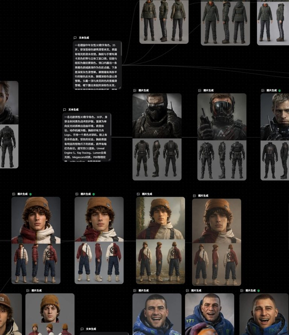Select the 图片生成 label of the quilted puffer-jacket beanie node
The image size is (289, 335).
pos(23,194)
